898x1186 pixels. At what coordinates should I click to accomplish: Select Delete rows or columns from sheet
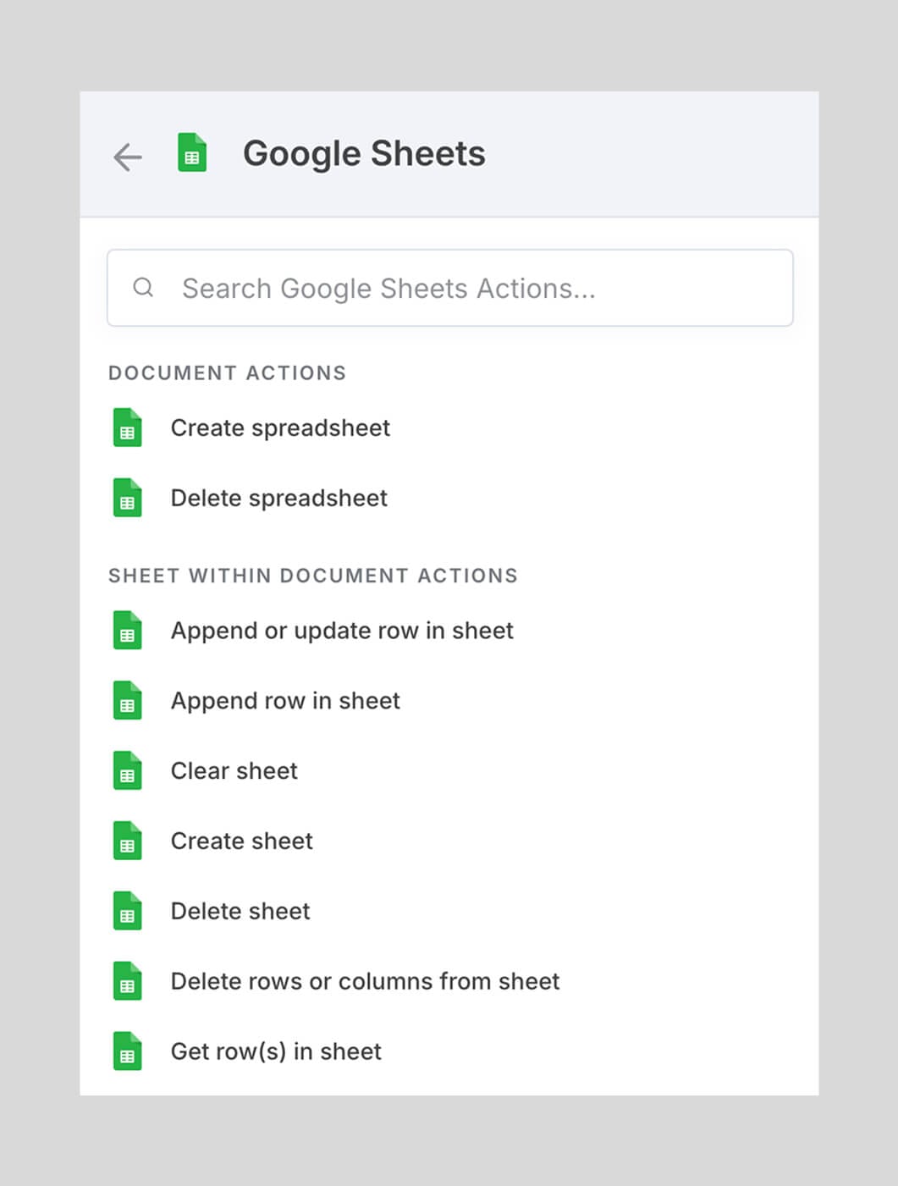point(365,982)
